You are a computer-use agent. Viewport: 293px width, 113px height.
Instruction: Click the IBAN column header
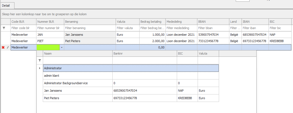pos(255,22)
